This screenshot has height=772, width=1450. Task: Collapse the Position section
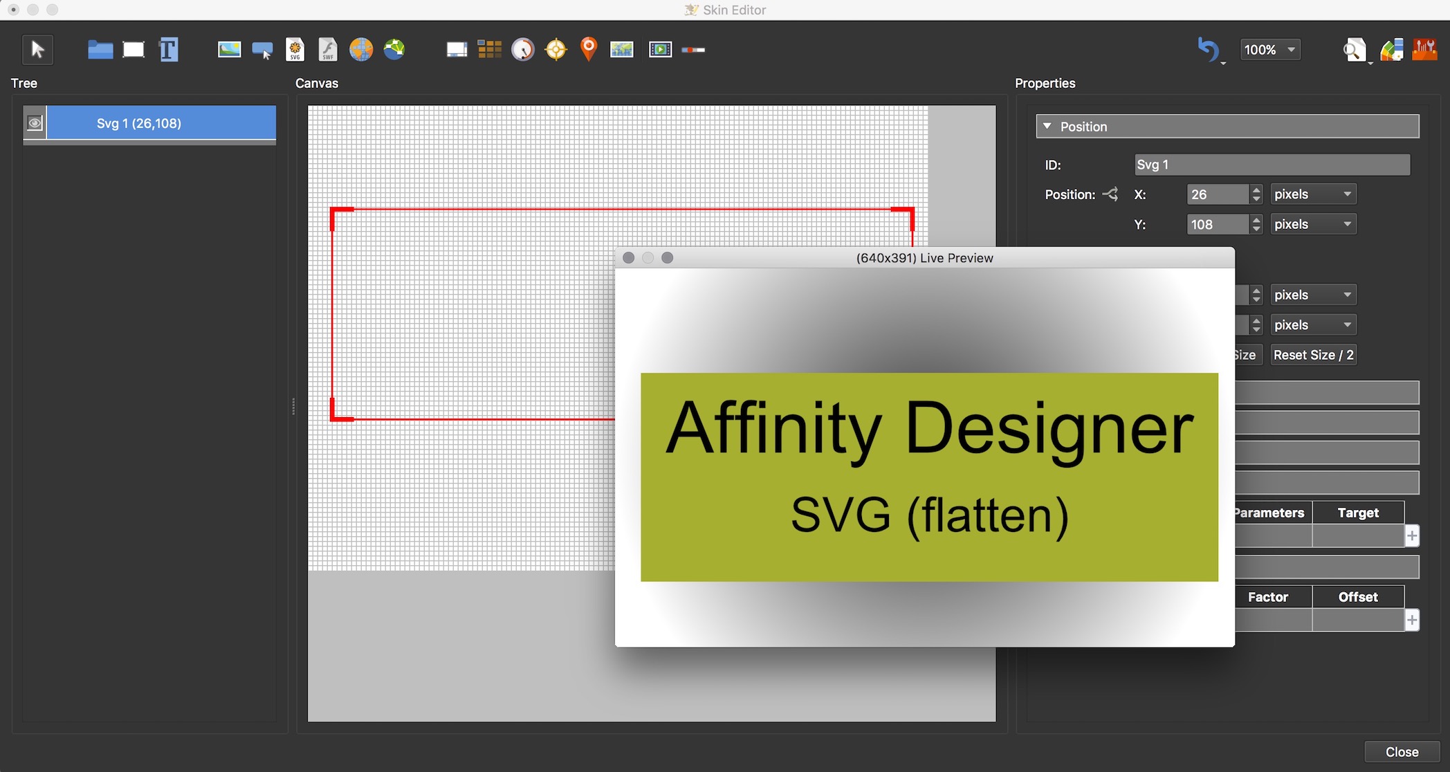pyautogui.click(x=1047, y=127)
